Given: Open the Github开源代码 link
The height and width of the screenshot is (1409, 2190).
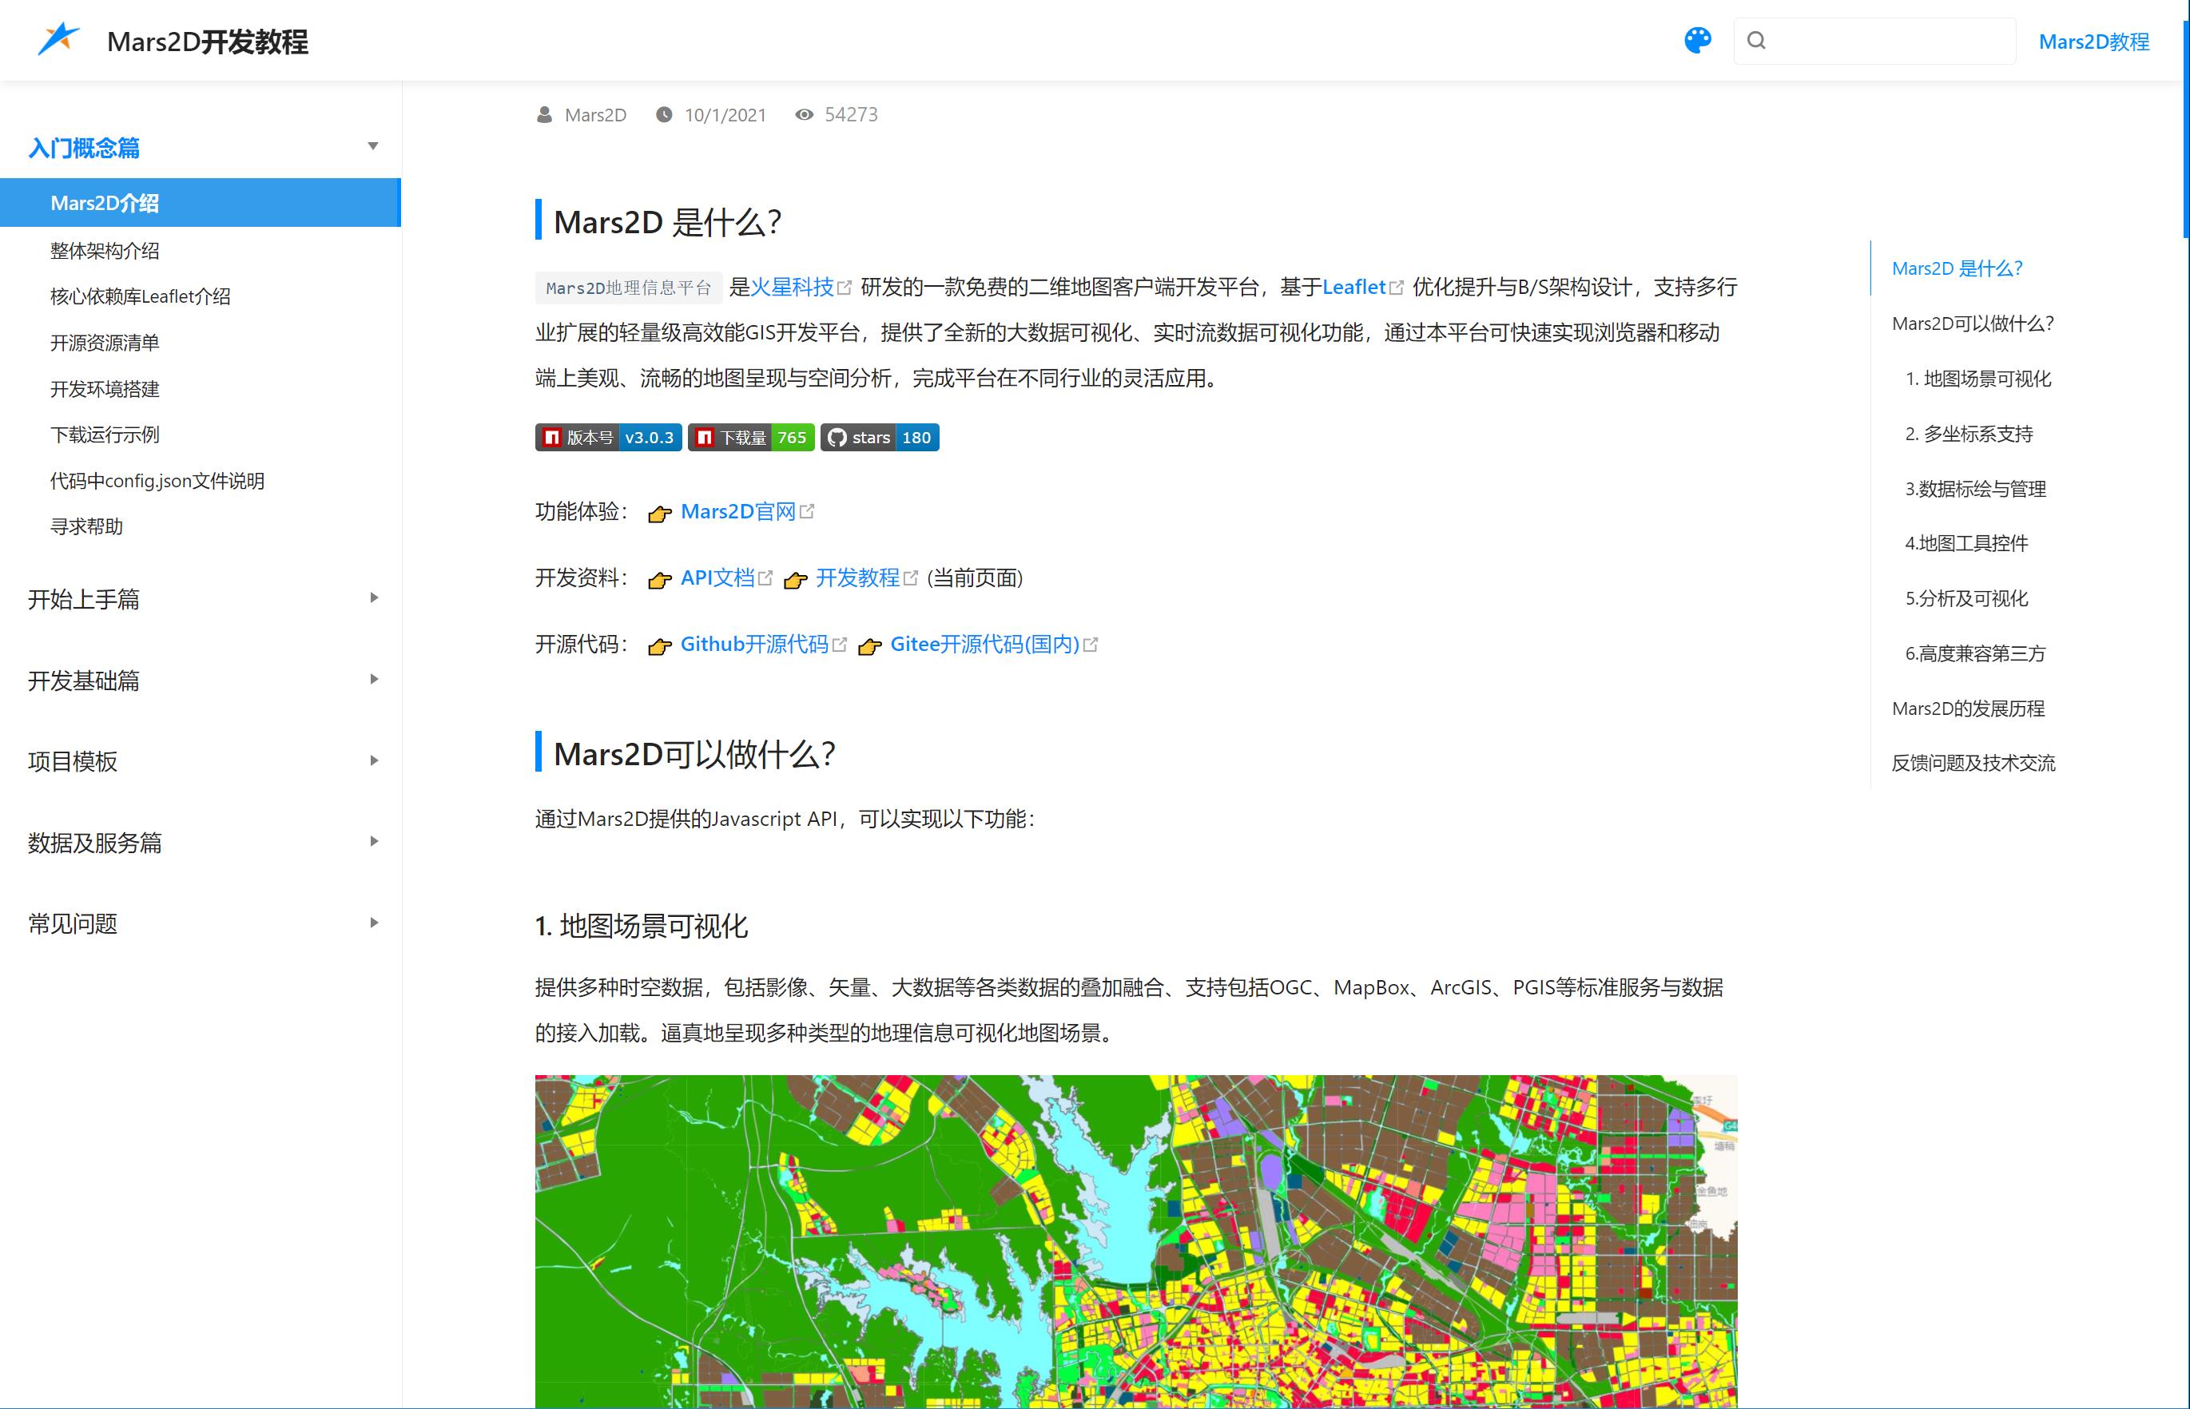Looking at the screenshot, I should pos(754,644).
